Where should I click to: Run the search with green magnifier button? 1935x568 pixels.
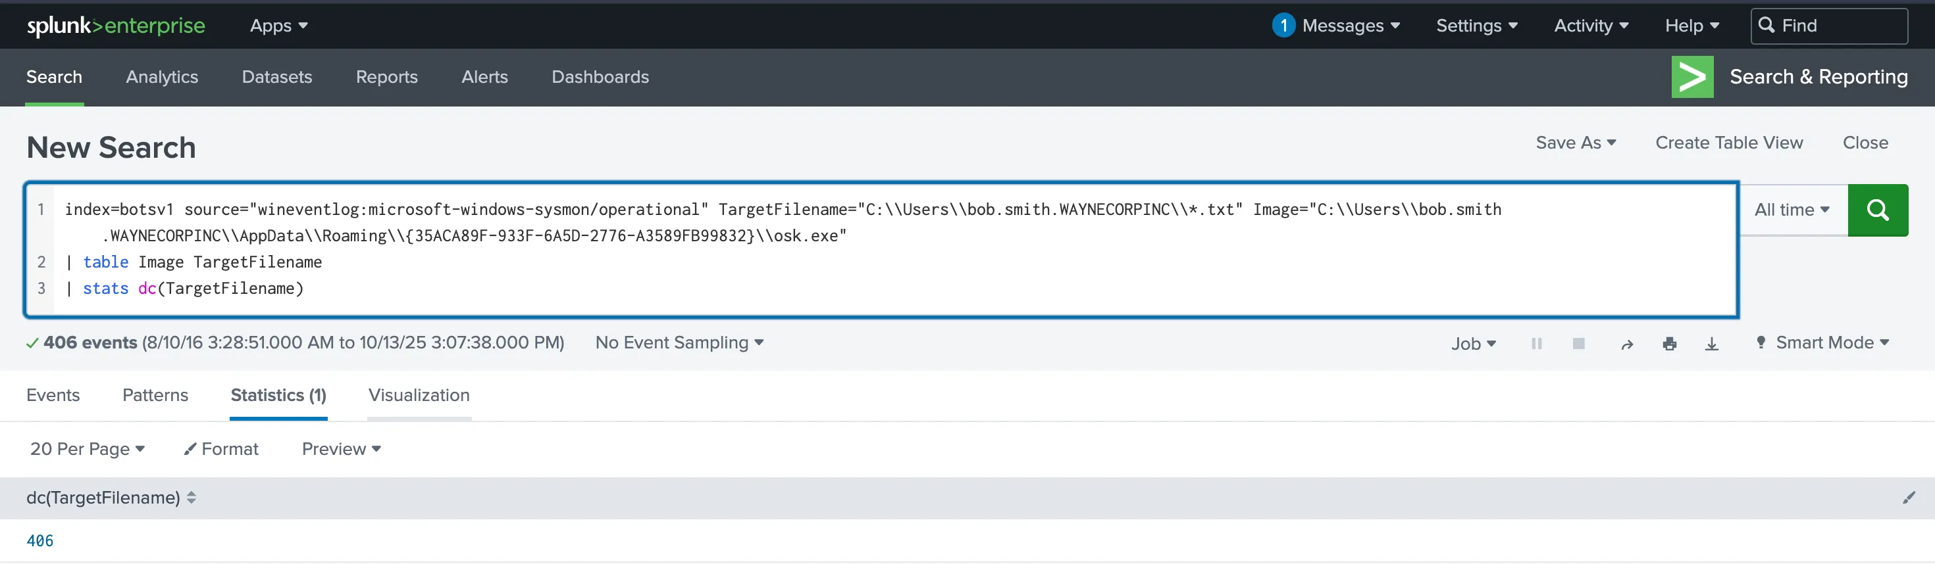1877,210
